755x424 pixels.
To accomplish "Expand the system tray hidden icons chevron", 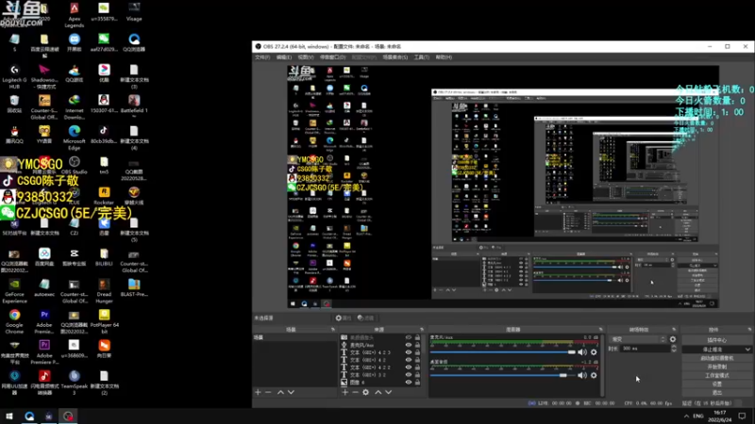I will (686, 416).
